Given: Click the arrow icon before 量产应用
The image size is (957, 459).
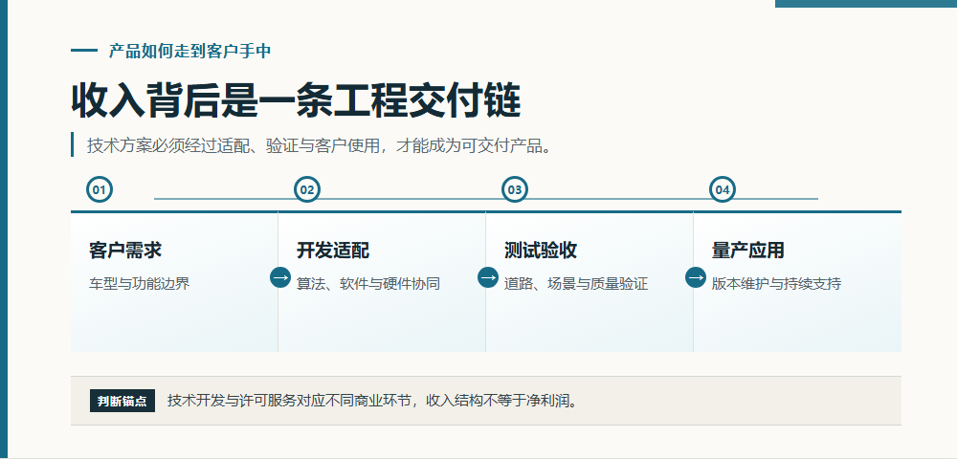Looking at the screenshot, I should 695,277.
